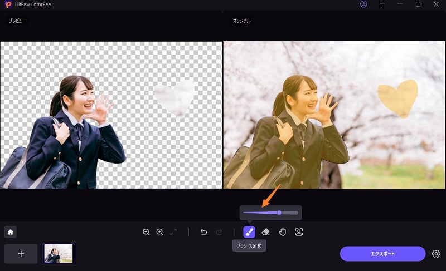Viewport: 446px width, 271px height.
Task: Click the yellow heart mask in original
Action: pos(397,98)
